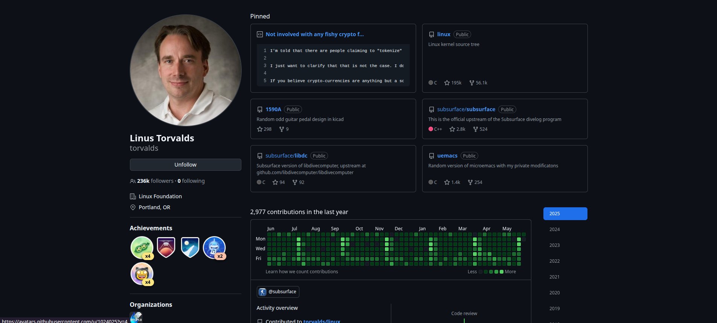Select the 2020 contribution year

pos(565,293)
